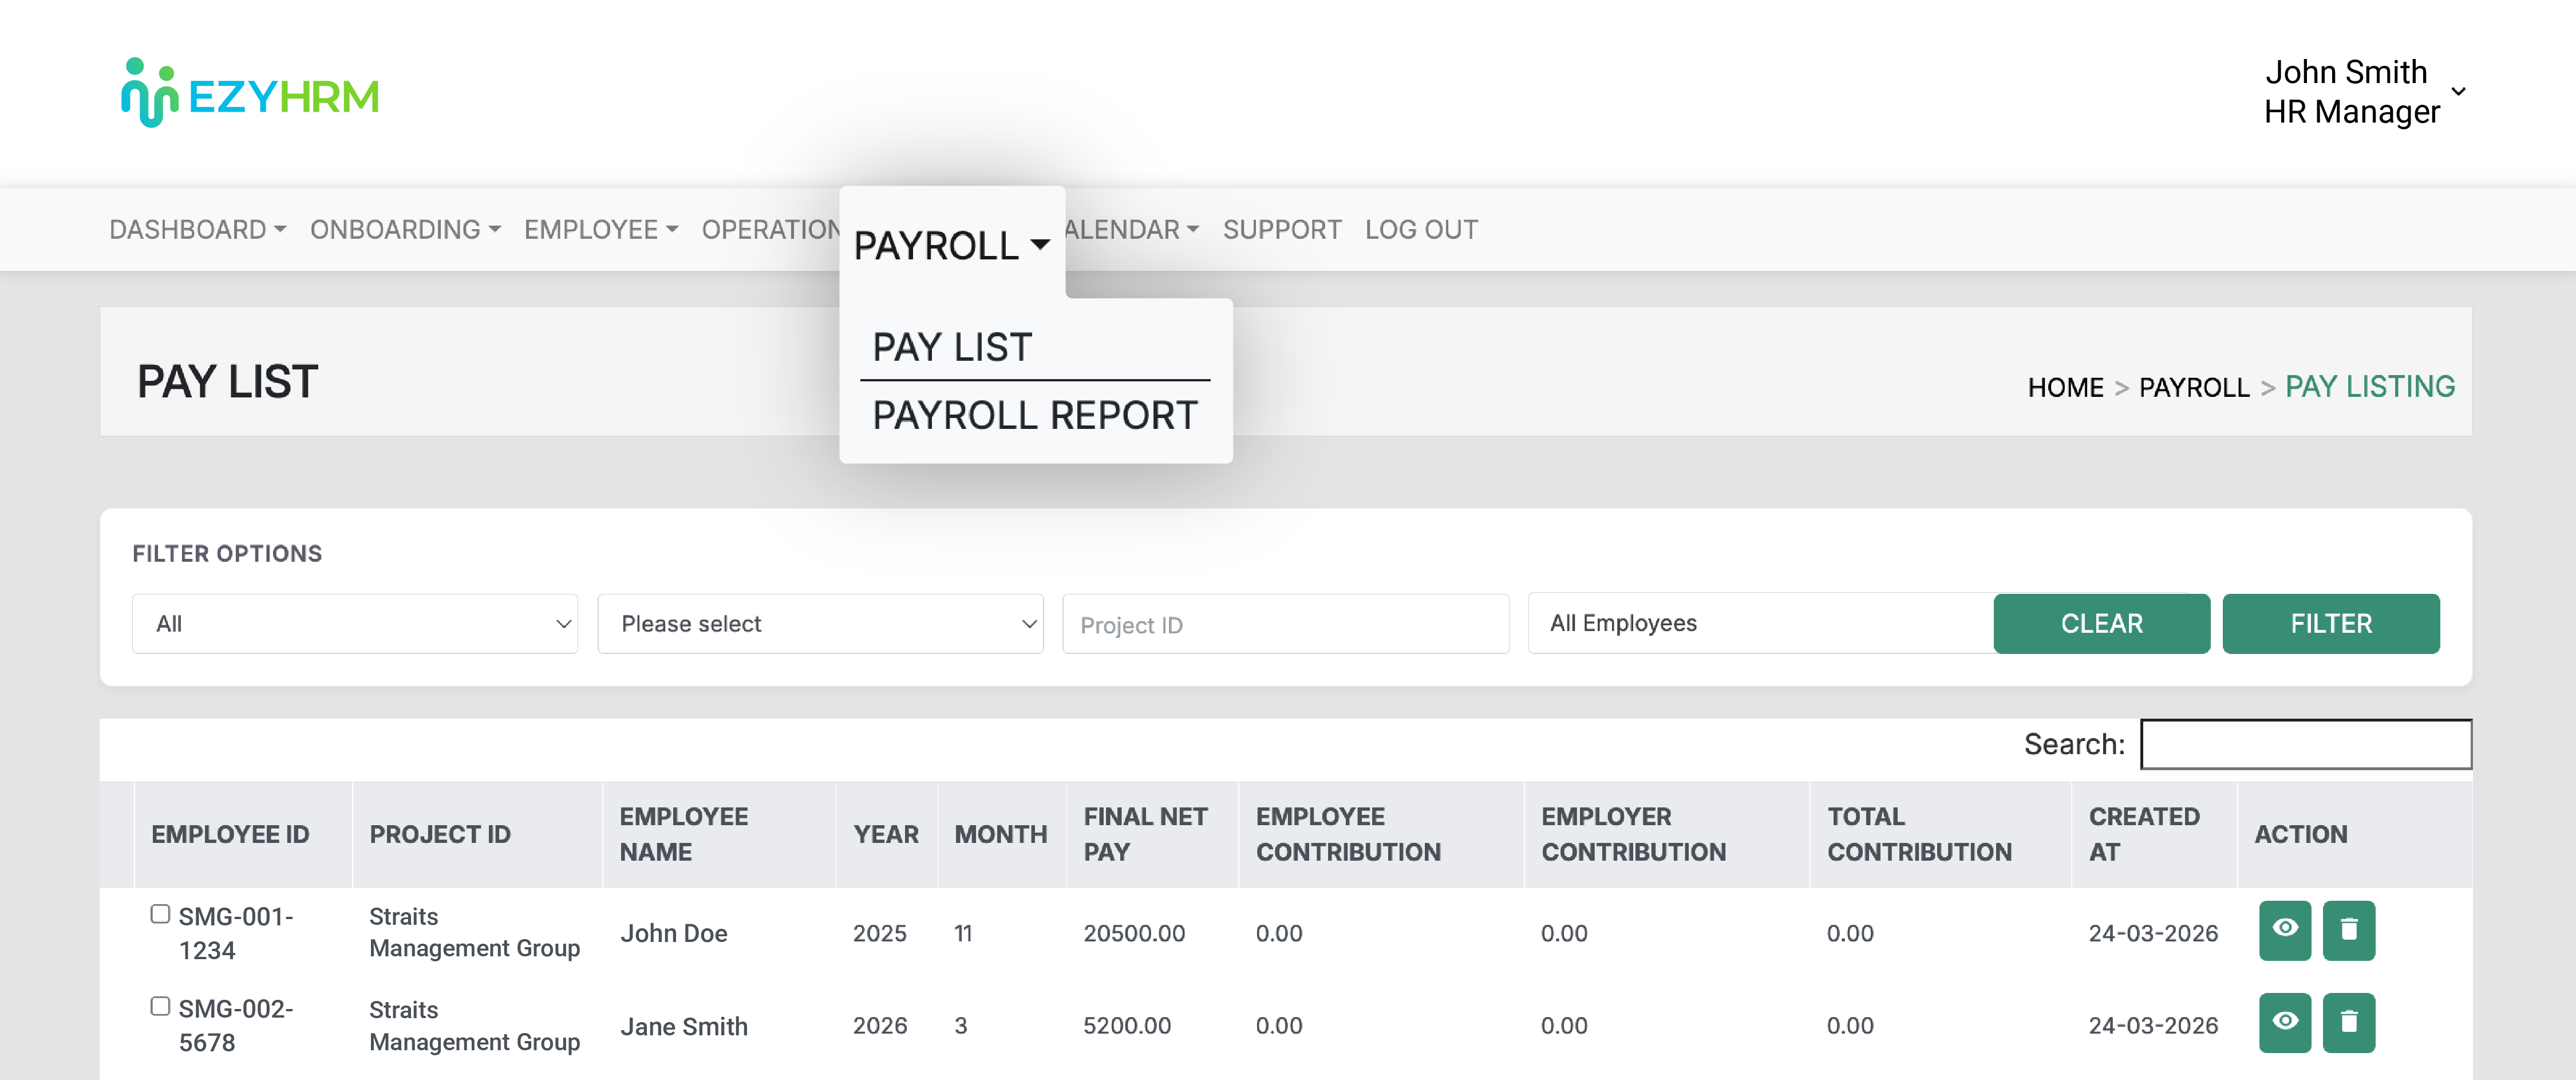This screenshot has width=2576, height=1080.
Task: Go to the SUPPORT page
Action: [x=1282, y=229]
